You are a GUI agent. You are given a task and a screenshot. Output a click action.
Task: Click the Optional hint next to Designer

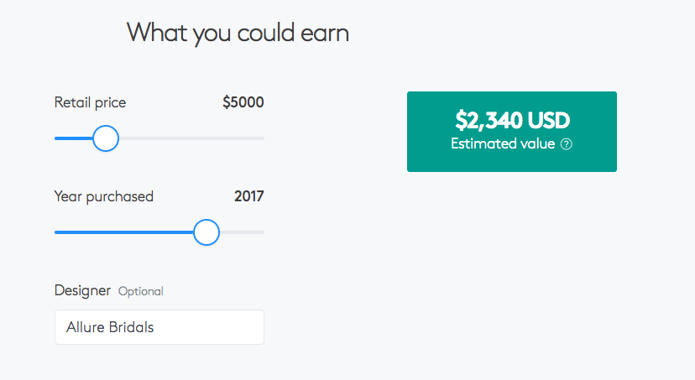pyautogui.click(x=140, y=291)
